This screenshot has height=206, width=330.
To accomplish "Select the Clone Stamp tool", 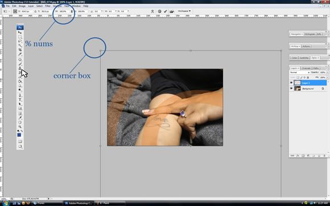I will coord(20,69).
